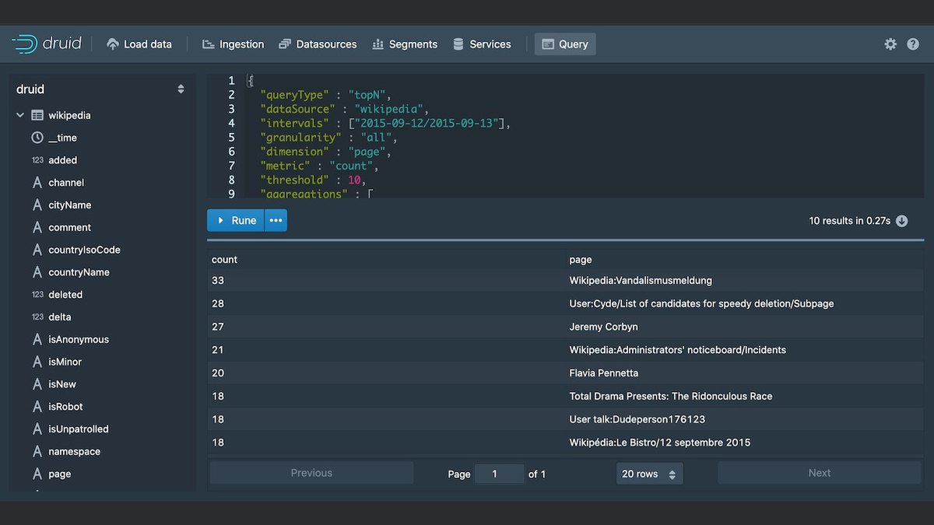Click the numeric icon beside added

click(x=37, y=160)
